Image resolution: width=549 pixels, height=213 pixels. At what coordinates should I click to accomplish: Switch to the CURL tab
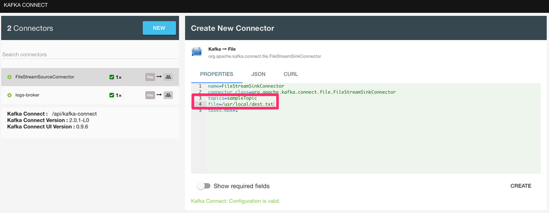tap(291, 74)
